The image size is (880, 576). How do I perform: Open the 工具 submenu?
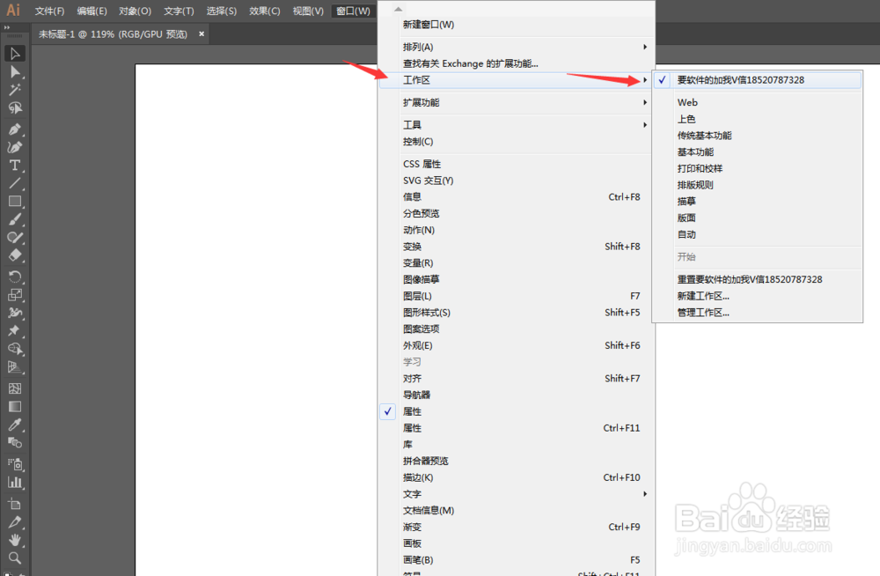[x=516, y=125]
